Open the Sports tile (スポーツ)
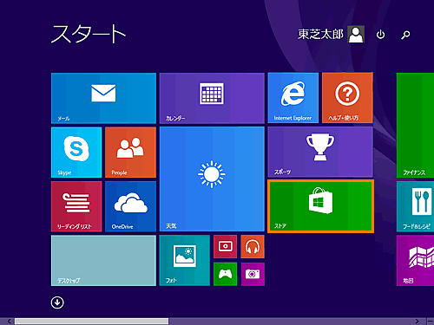Image resolution: width=434 pixels, height=325 pixels. coord(320,153)
